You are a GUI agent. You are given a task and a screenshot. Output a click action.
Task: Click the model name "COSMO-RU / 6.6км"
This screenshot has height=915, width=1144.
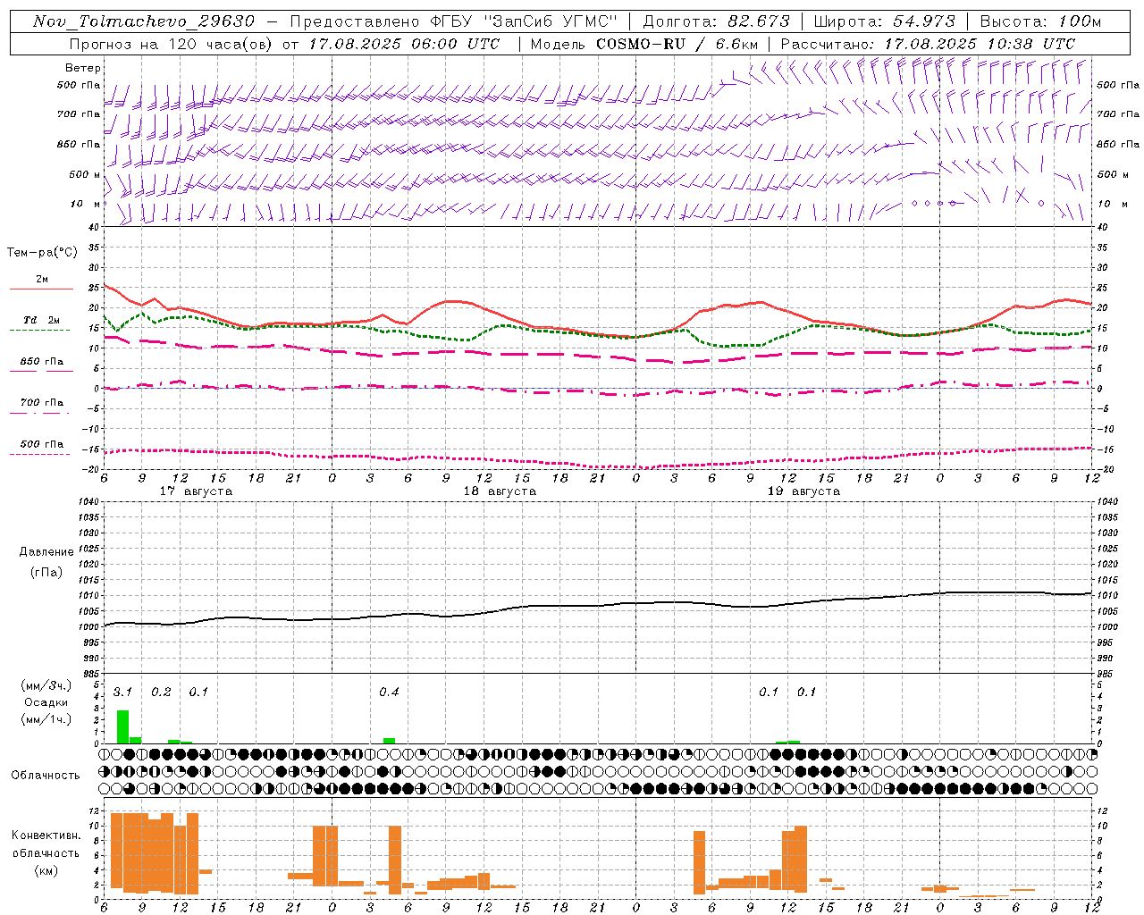[677, 44]
